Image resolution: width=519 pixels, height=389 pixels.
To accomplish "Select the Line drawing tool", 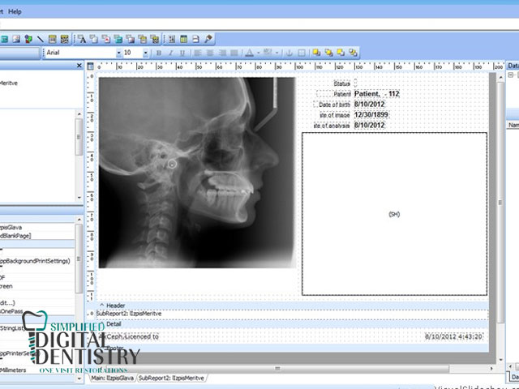I will 41,40.
